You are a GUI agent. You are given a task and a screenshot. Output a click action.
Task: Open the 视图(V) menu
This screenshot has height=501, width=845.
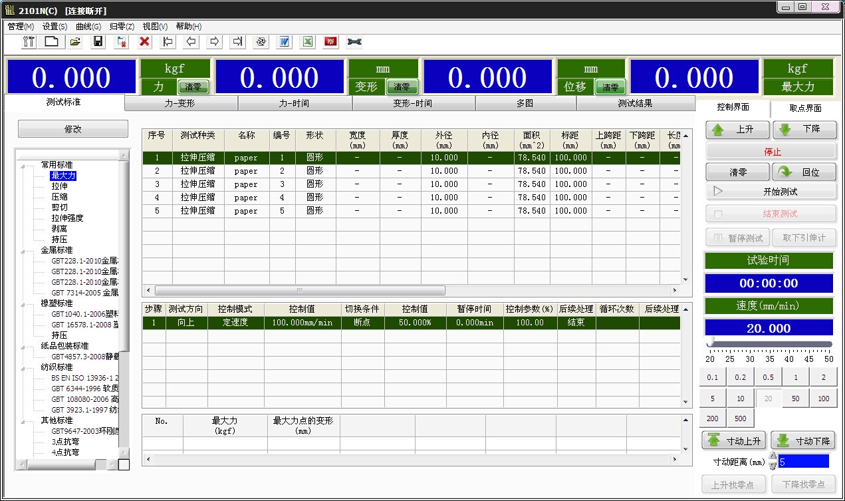pyautogui.click(x=155, y=27)
